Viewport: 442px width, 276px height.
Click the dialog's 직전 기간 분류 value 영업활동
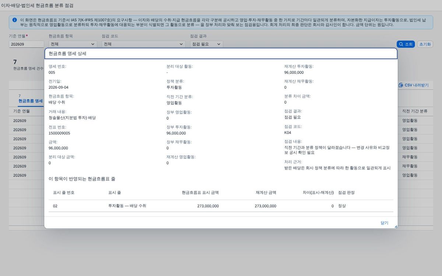tap(174, 103)
